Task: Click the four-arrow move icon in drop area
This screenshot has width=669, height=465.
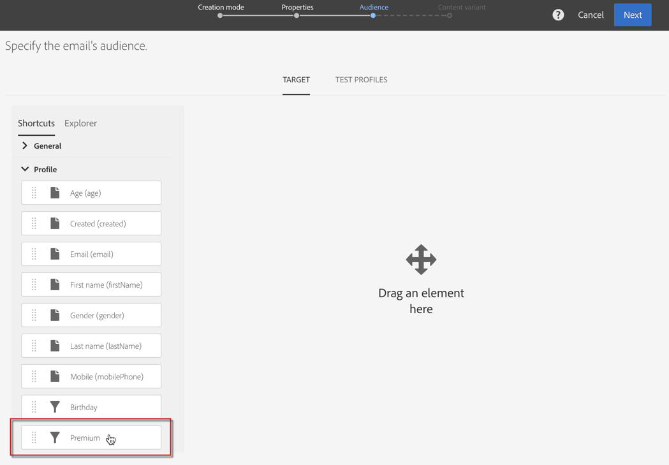Action: click(x=421, y=260)
